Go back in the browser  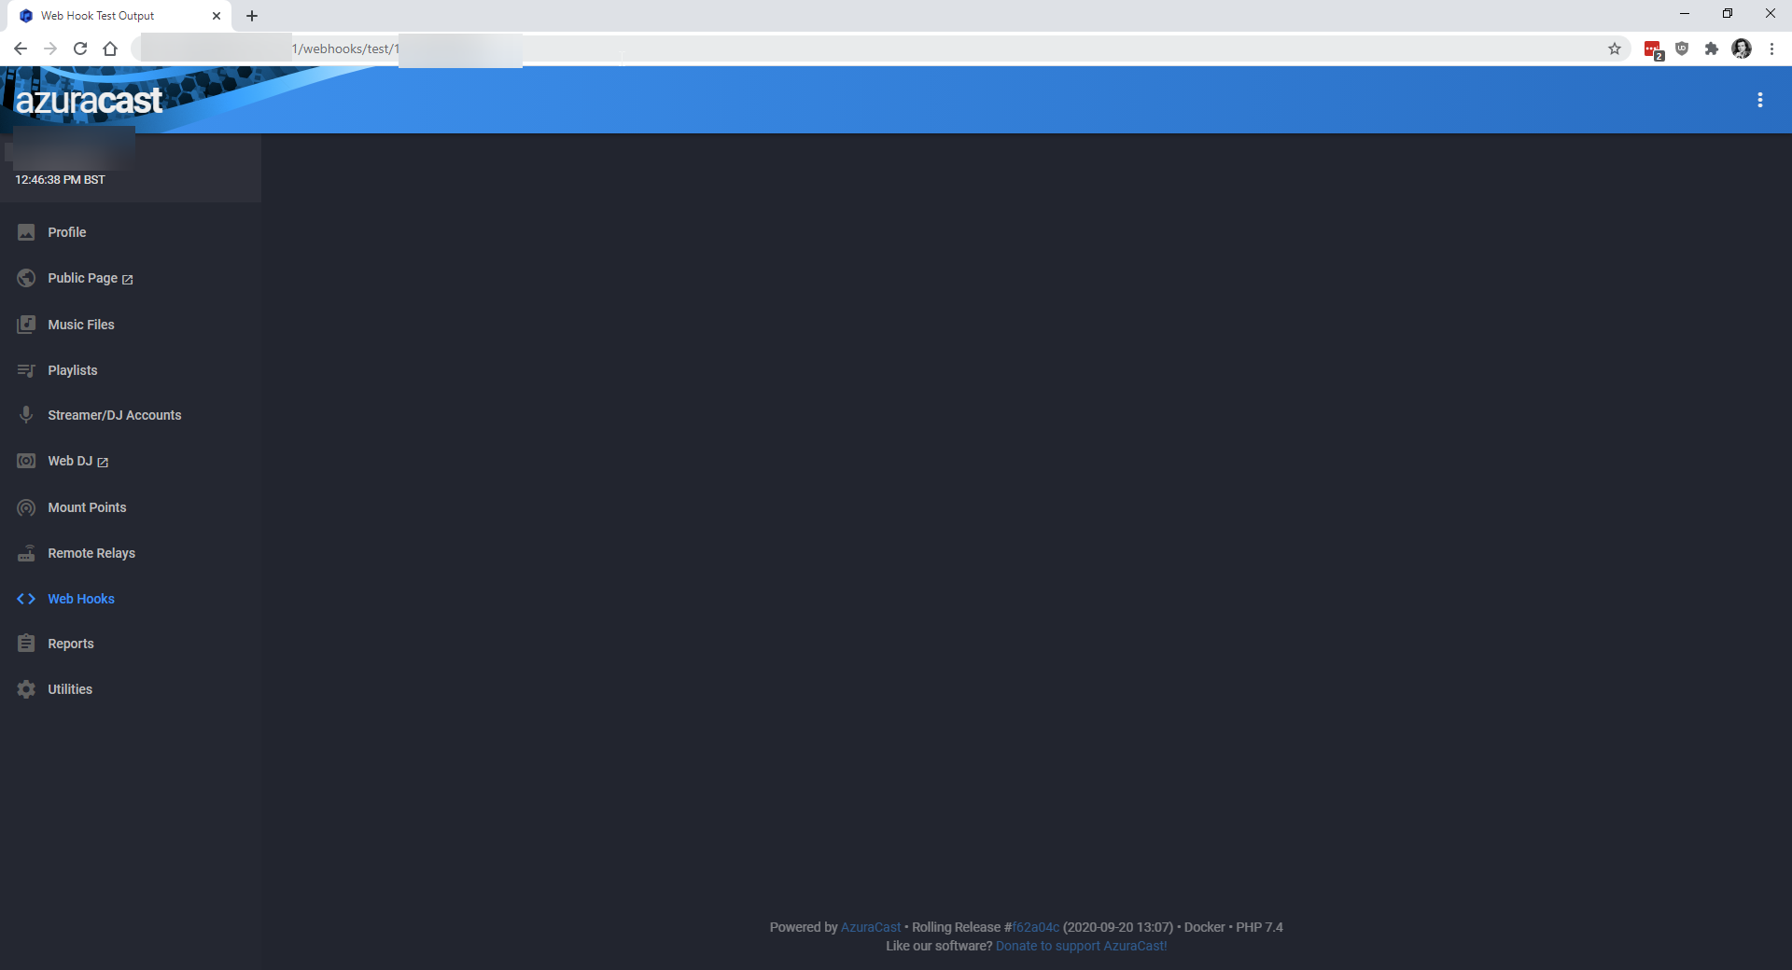(21, 48)
